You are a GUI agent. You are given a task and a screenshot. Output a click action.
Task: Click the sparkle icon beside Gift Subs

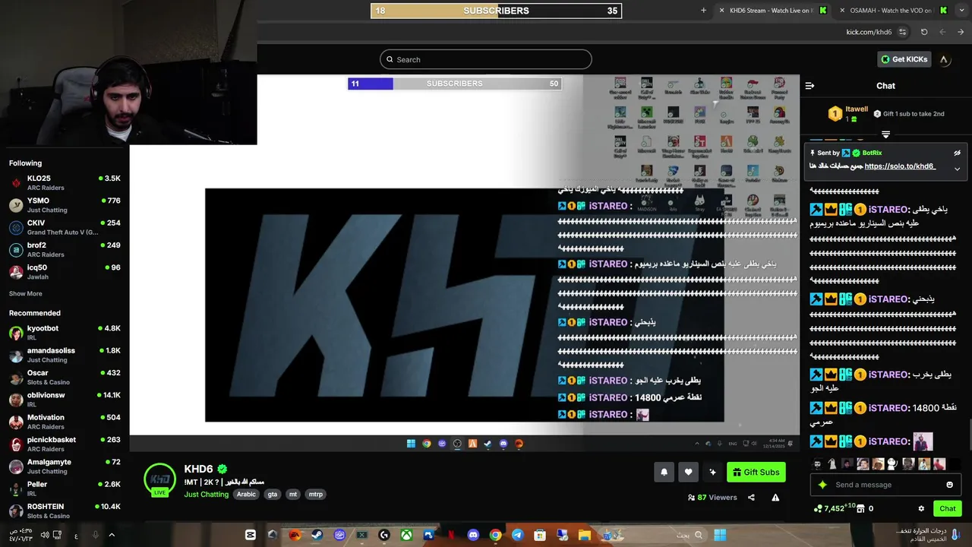(712, 472)
